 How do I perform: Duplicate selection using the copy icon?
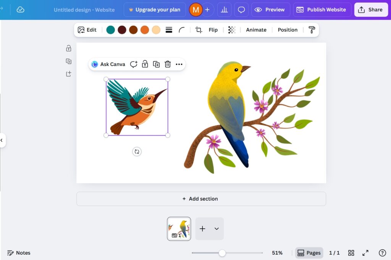(156, 64)
